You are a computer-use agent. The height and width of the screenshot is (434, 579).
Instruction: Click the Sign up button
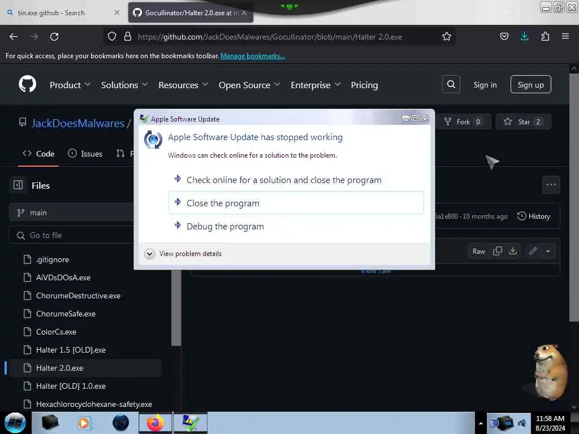point(530,85)
